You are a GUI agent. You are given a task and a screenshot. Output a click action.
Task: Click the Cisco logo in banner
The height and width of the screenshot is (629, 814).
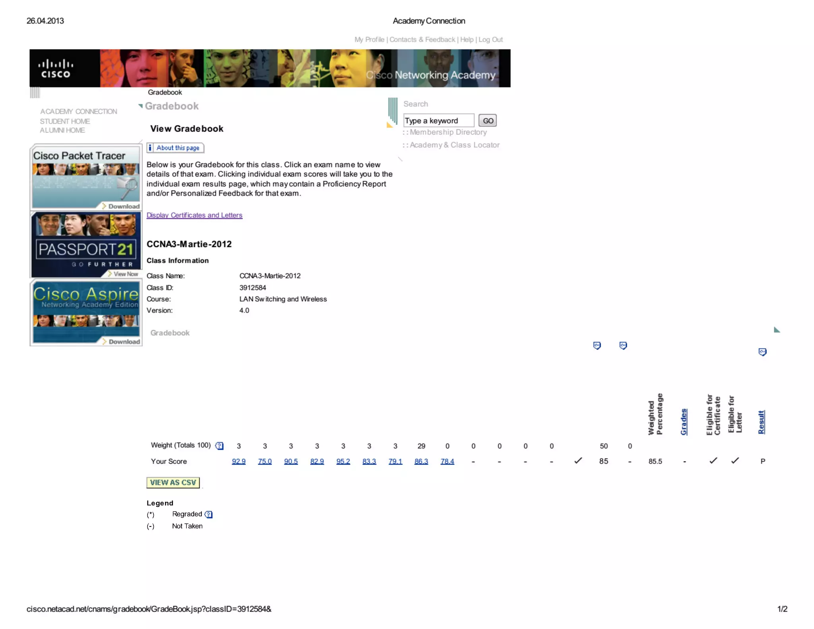click(56, 68)
